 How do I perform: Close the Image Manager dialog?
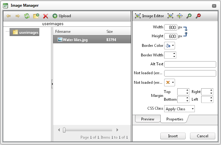point(214,6)
